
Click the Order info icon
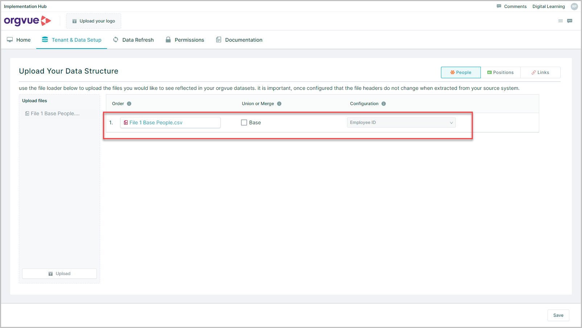coord(129,104)
